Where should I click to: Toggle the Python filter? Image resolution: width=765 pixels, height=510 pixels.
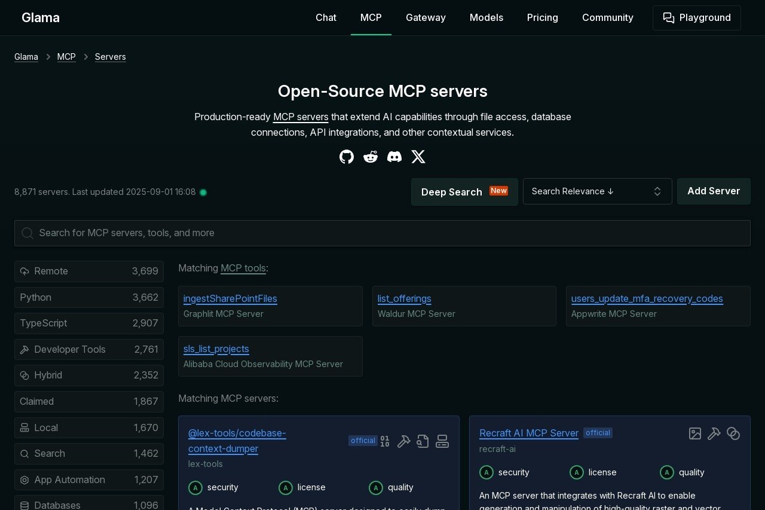tap(89, 298)
